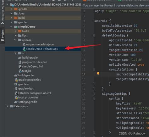Collapse the simpleDemo module arrow
Image resolution: width=149 pixels, height=137 pixels.
[11, 27]
